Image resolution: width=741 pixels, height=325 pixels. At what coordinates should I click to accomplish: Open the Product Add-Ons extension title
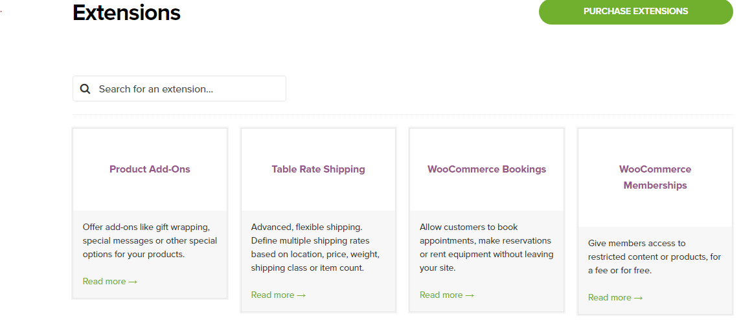click(x=150, y=169)
